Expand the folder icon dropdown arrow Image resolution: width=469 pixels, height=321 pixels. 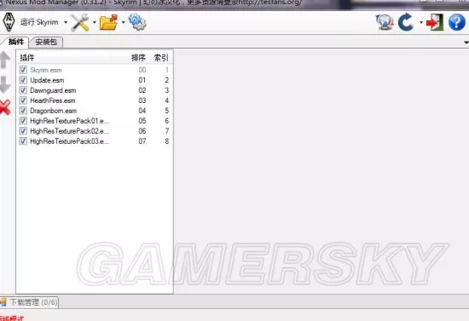(x=123, y=22)
